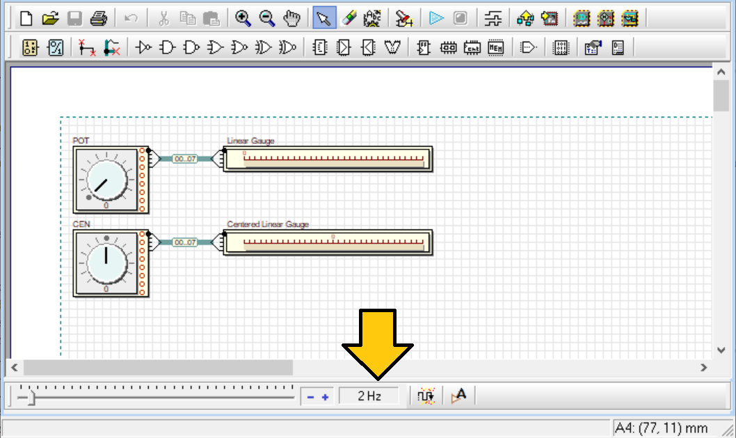Click the horizontal scrollbar left arrow
The width and height of the screenshot is (736, 438).
click(x=15, y=368)
